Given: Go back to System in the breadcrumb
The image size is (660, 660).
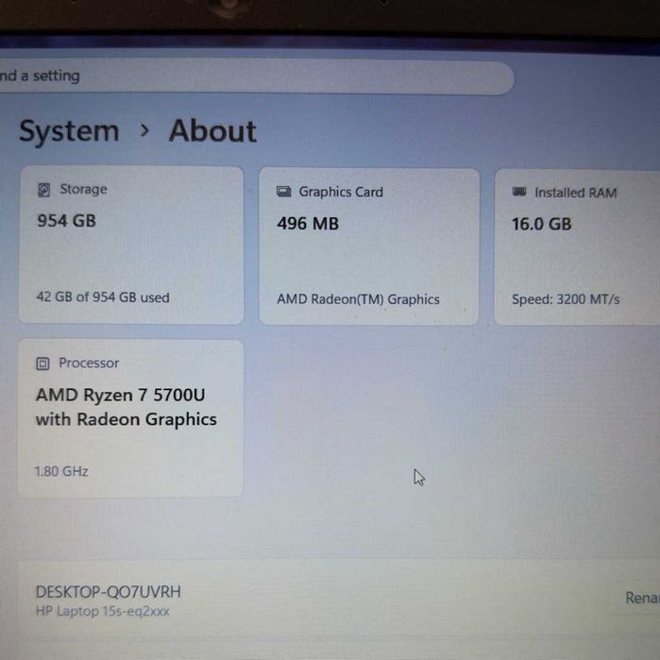Looking at the screenshot, I should (x=70, y=131).
